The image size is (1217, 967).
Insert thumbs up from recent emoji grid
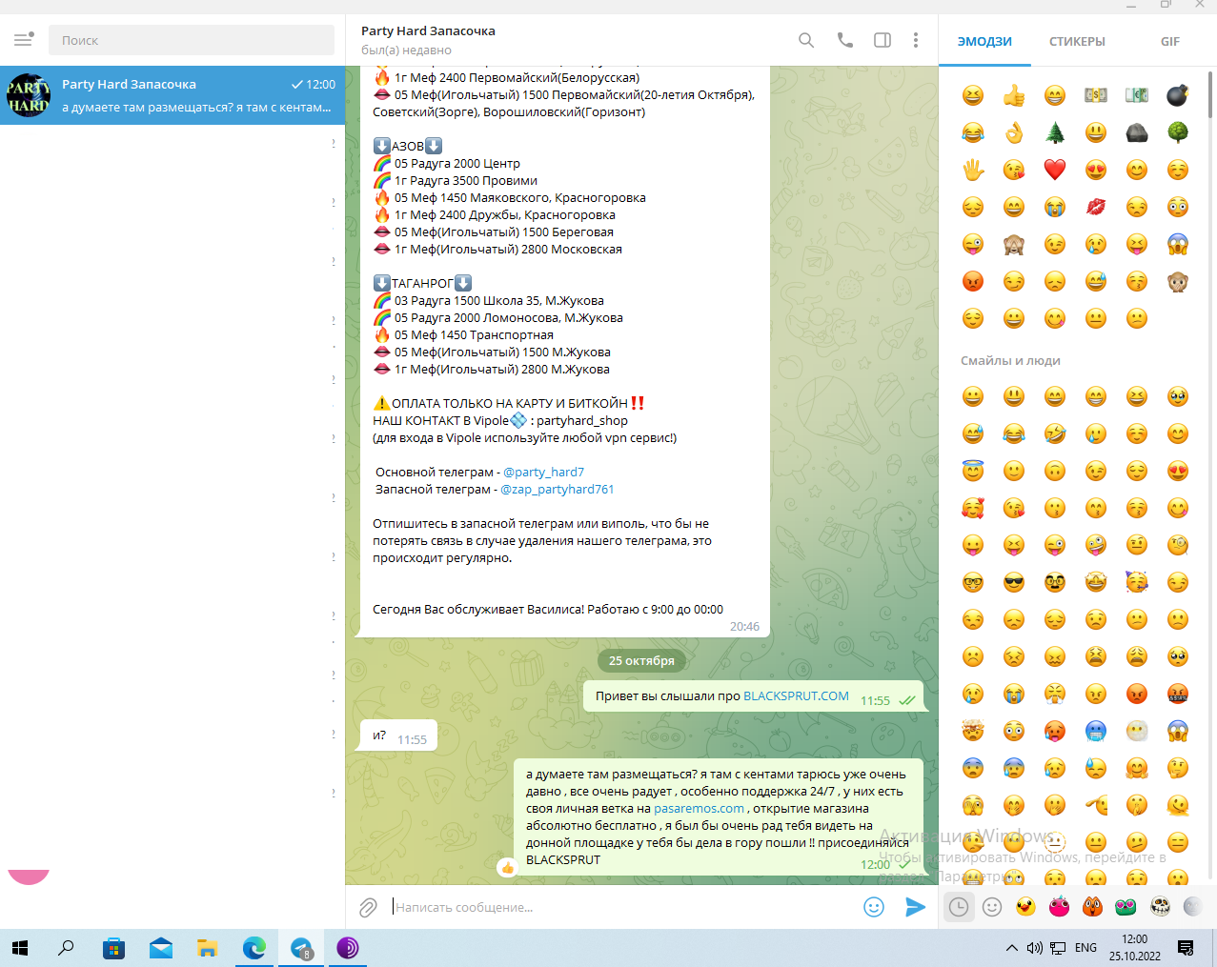pyautogui.click(x=1014, y=95)
